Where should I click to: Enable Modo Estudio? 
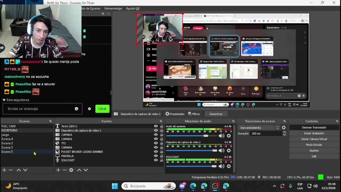pos(314,145)
